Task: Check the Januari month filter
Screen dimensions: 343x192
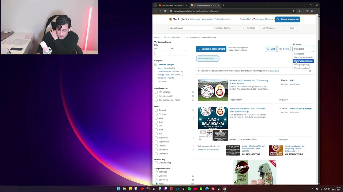Action: pos(156,110)
